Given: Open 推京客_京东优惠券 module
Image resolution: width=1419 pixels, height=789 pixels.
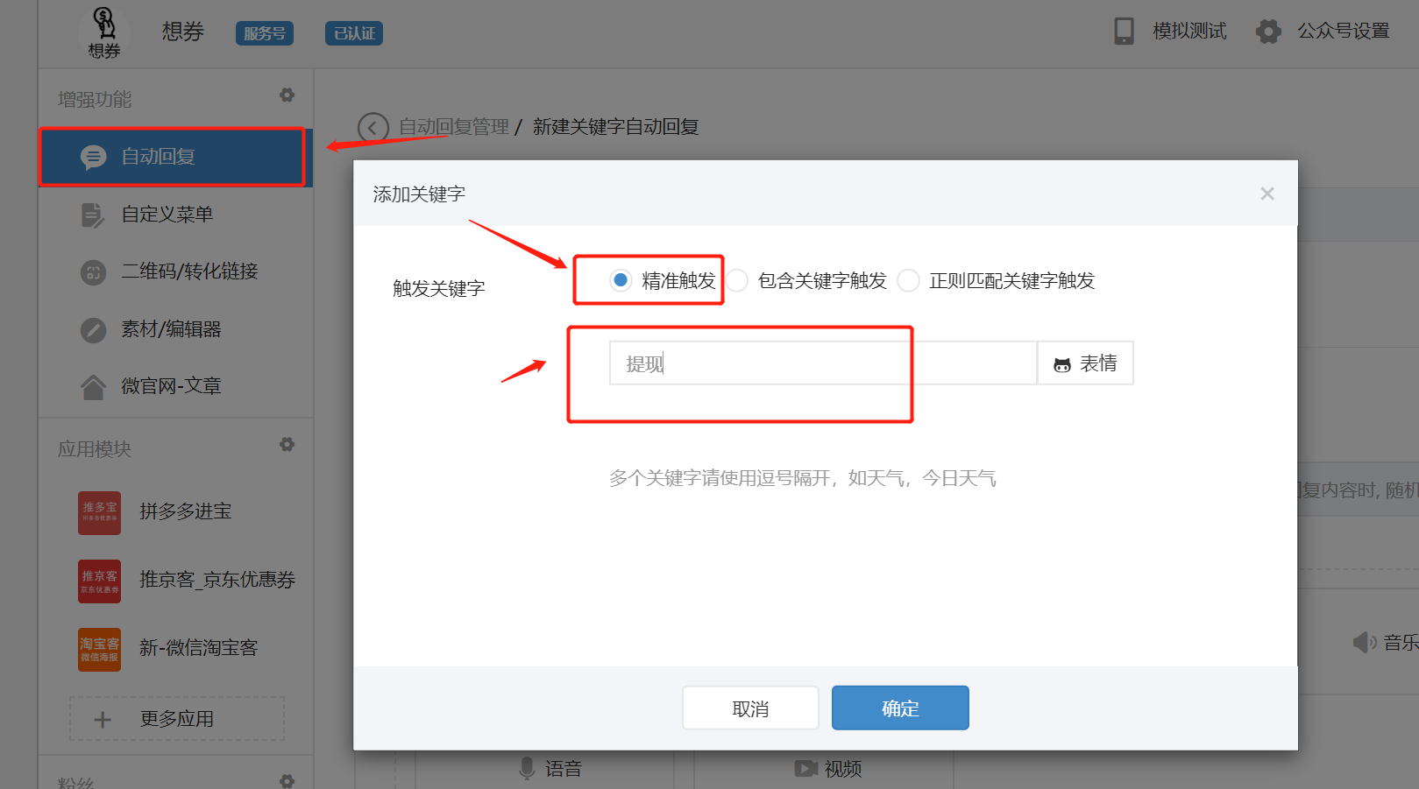Looking at the screenshot, I should point(175,581).
